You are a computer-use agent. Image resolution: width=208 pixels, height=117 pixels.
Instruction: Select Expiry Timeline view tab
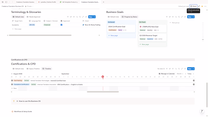(33, 69)
